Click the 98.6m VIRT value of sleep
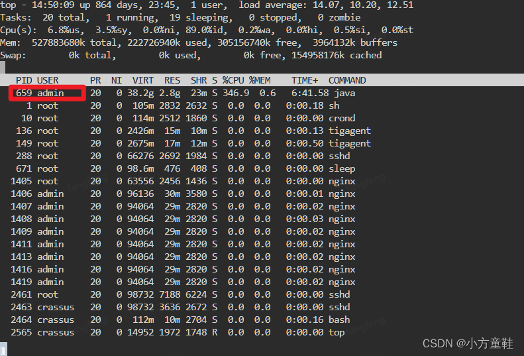The width and height of the screenshot is (524, 356). [x=140, y=168]
